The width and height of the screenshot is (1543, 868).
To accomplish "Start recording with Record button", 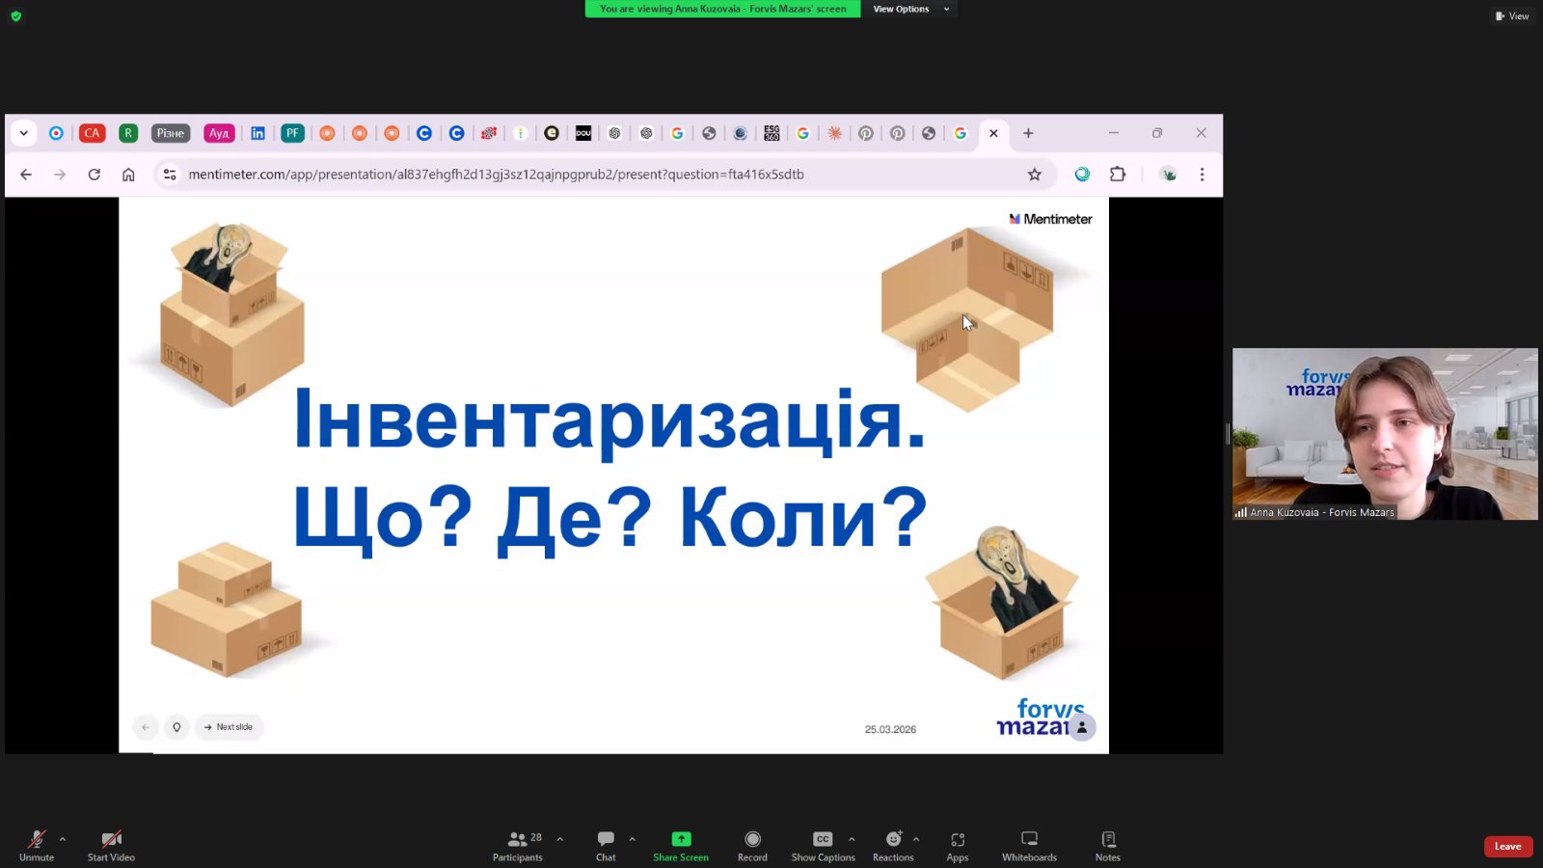I will [x=752, y=845].
